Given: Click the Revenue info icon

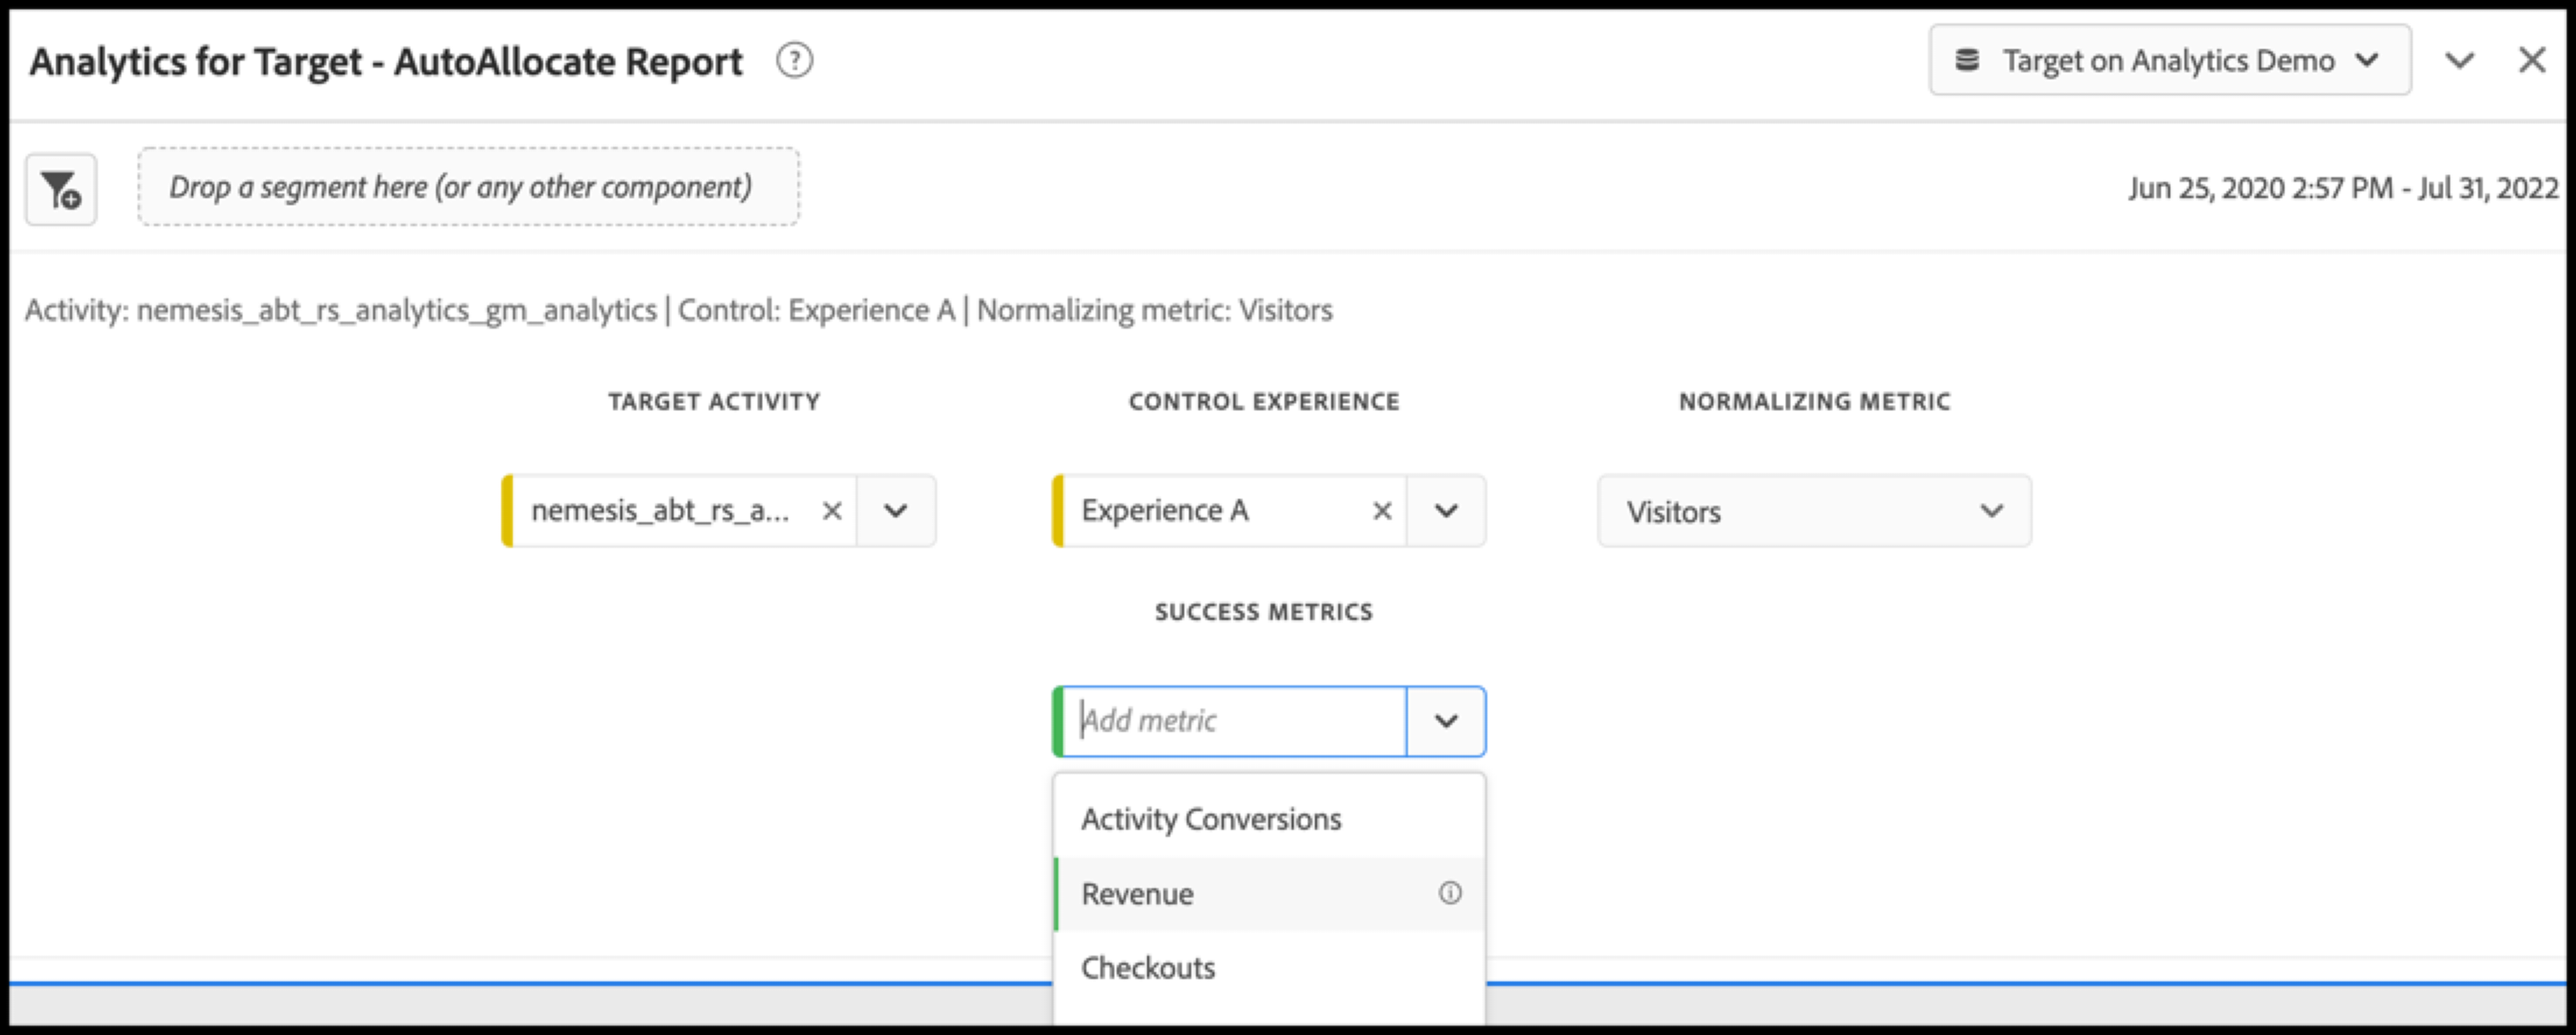Looking at the screenshot, I should tap(1449, 893).
